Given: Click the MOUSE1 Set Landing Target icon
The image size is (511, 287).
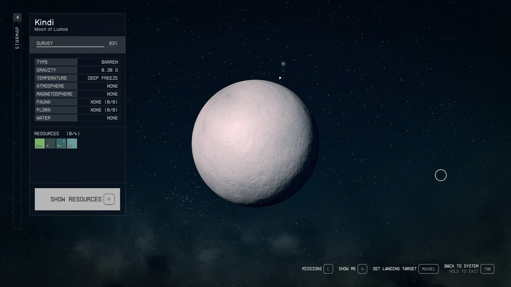Looking at the screenshot, I should [428, 269].
